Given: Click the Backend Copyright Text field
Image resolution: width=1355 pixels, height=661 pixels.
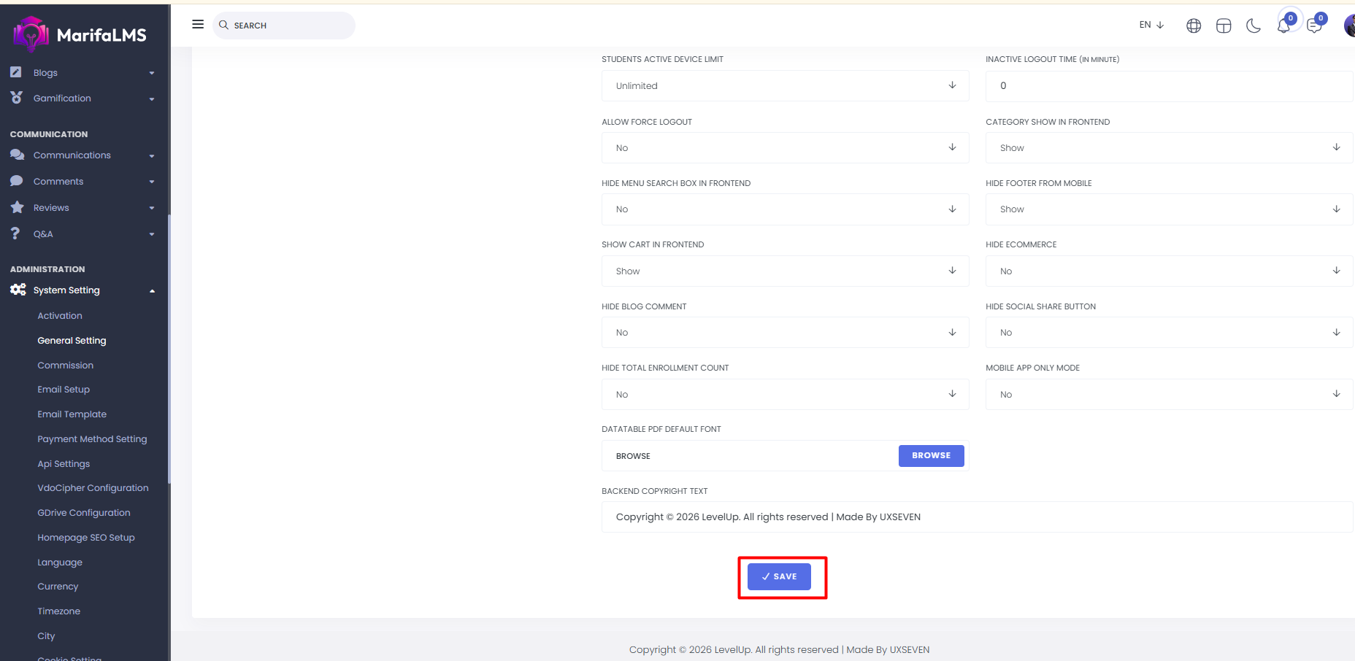Looking at the screenshot, I should 977,517.
